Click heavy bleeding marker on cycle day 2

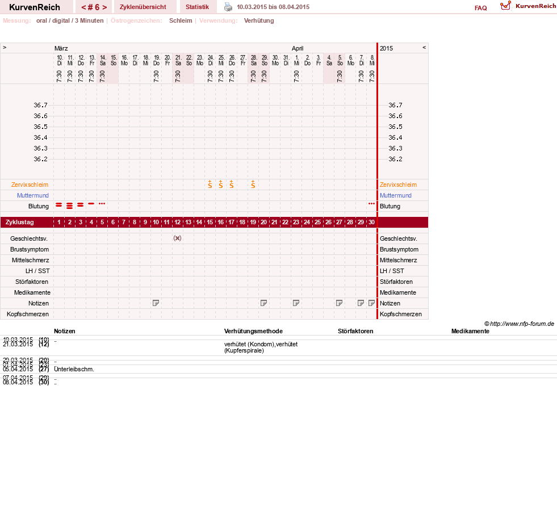70,206
